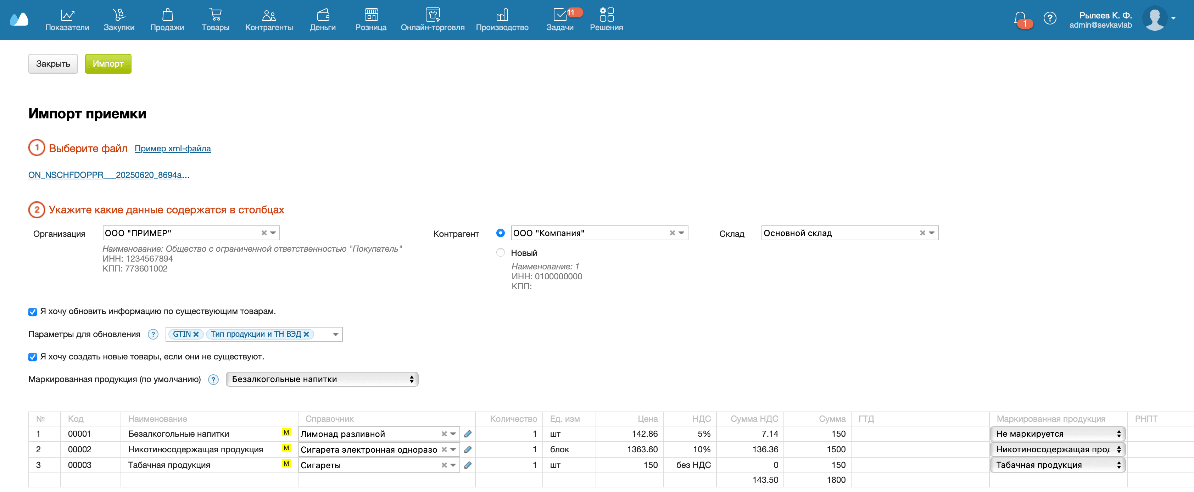This screenshot has width=1194, height=492.
Task: Click the edit pencil next to Сигареты
Action: click(x=468, y=465)
